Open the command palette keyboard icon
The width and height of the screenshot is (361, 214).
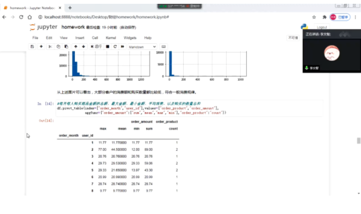tap(164, 47)
